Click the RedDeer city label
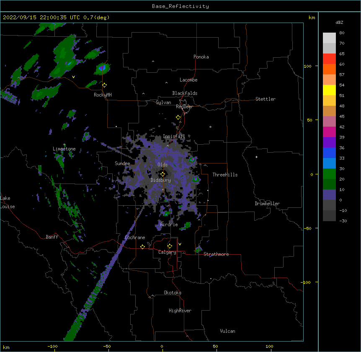This screenshot has width=361, height=352. point(184,107)
